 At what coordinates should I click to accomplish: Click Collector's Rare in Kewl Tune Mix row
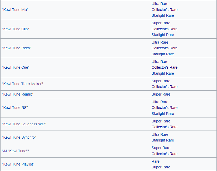pyautogui.click(x=165, y=10)
